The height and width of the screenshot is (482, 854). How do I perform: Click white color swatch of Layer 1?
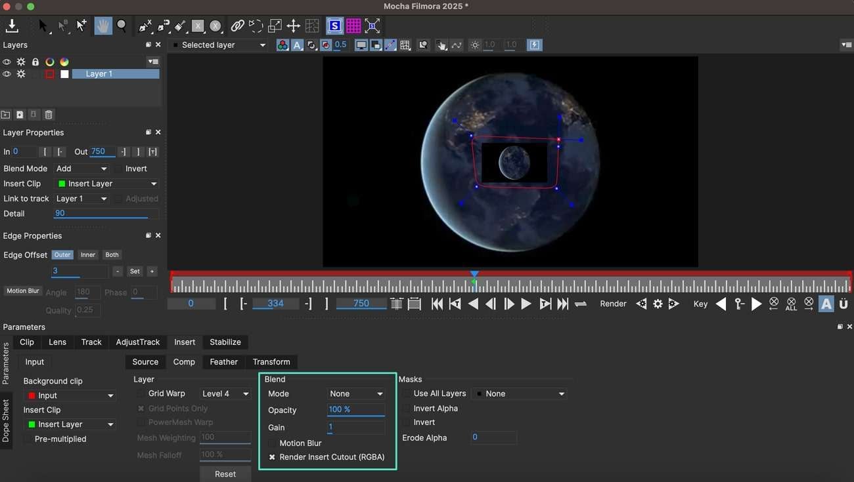[x=64, y=74]
